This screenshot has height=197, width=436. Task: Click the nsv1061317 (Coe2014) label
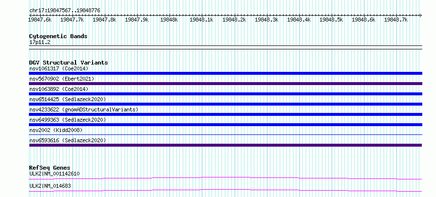pyautogui.click(x=59, y=68)
